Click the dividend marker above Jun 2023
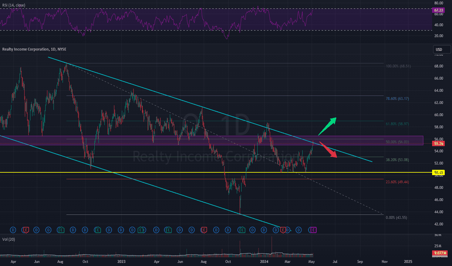This screenshot has height=266, width=452. point(179,230)
